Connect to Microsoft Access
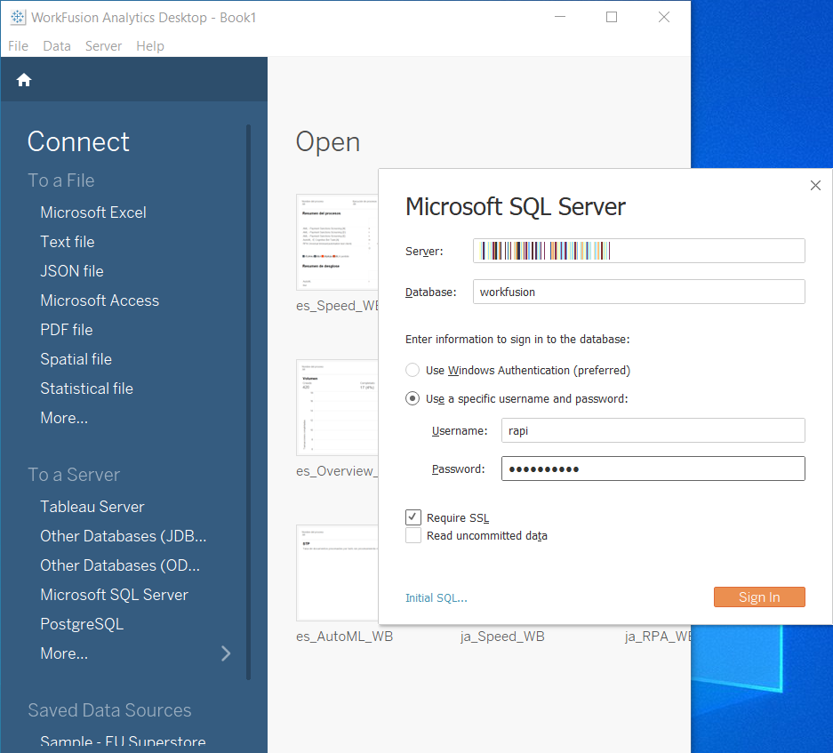The image size is (833, 753). [x=100, y=300]
